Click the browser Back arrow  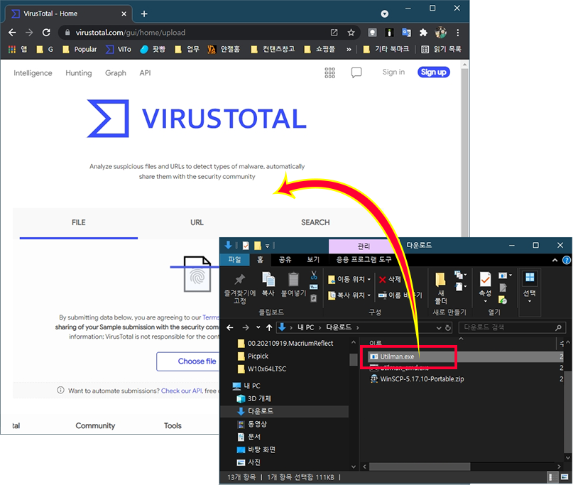pyautogui.click(x=12, y=33)
